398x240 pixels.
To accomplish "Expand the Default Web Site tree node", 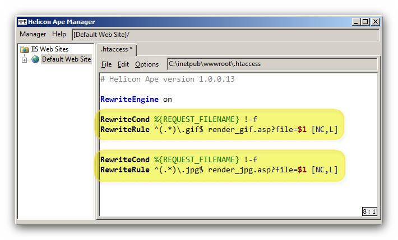I will 24,59.
